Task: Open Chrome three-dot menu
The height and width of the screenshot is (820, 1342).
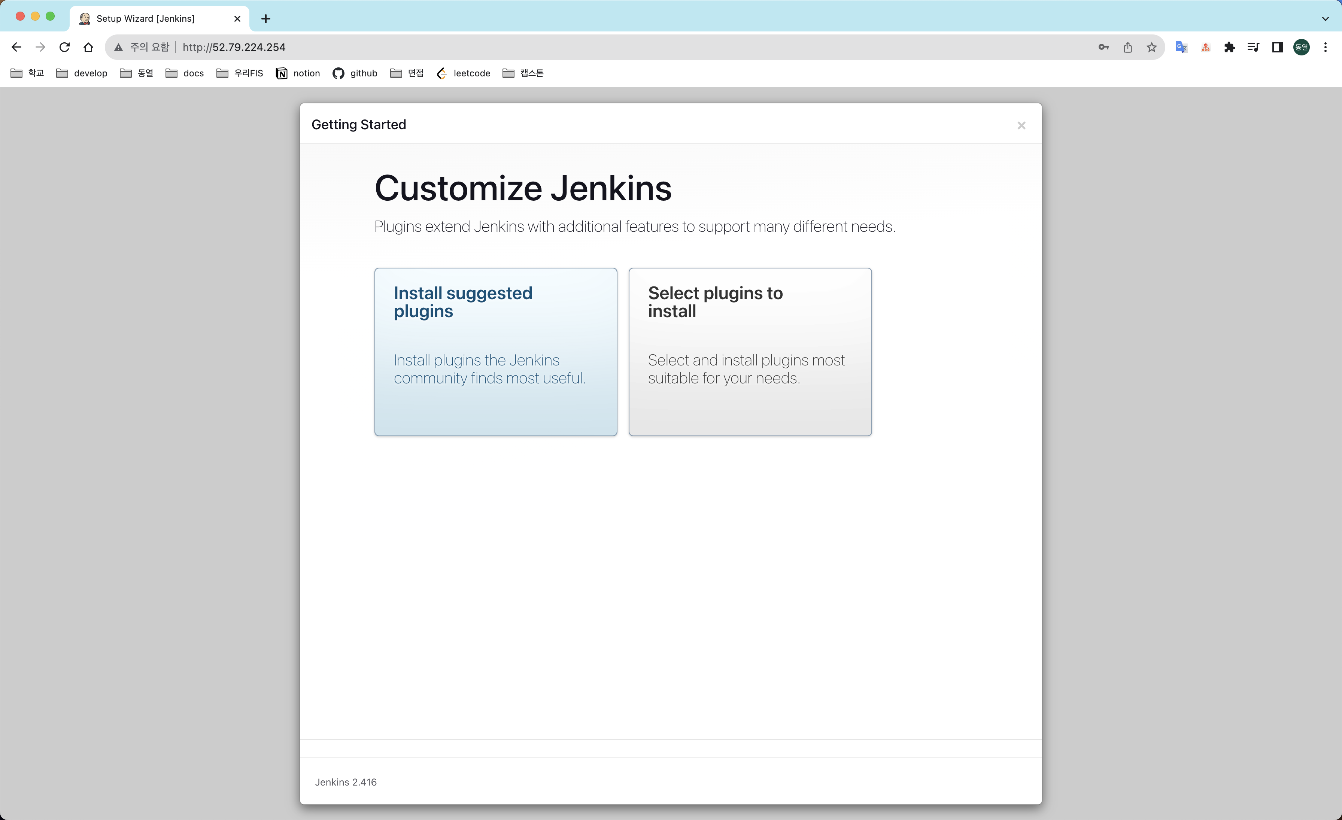Action: click(x=1325, y=48)
